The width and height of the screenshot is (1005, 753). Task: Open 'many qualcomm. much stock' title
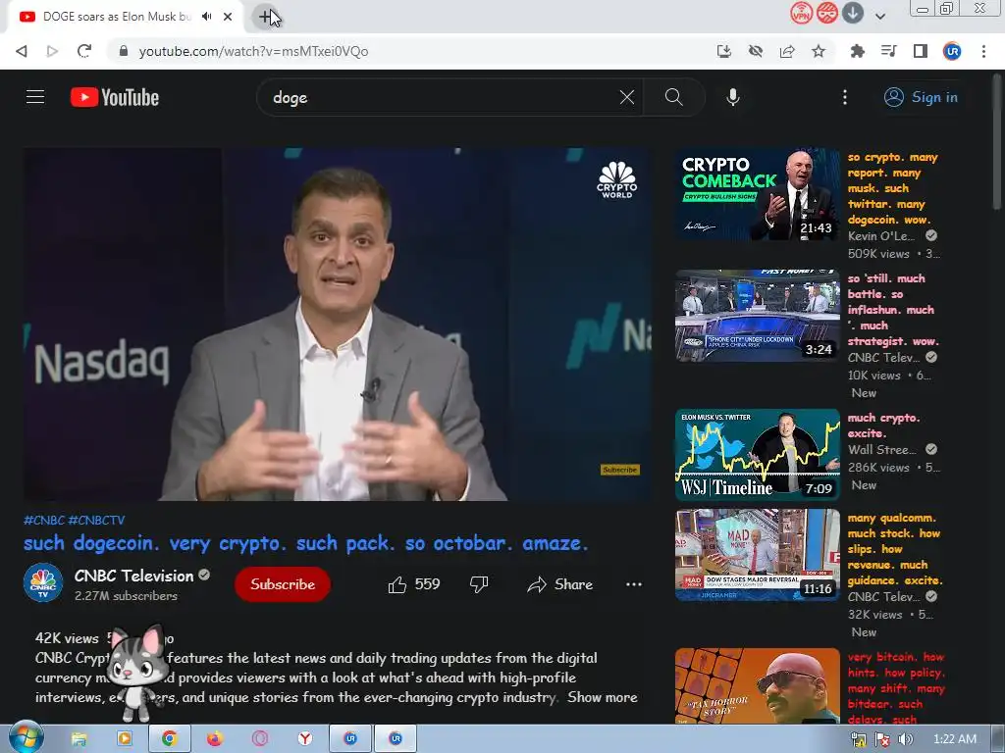pos(895,549)
